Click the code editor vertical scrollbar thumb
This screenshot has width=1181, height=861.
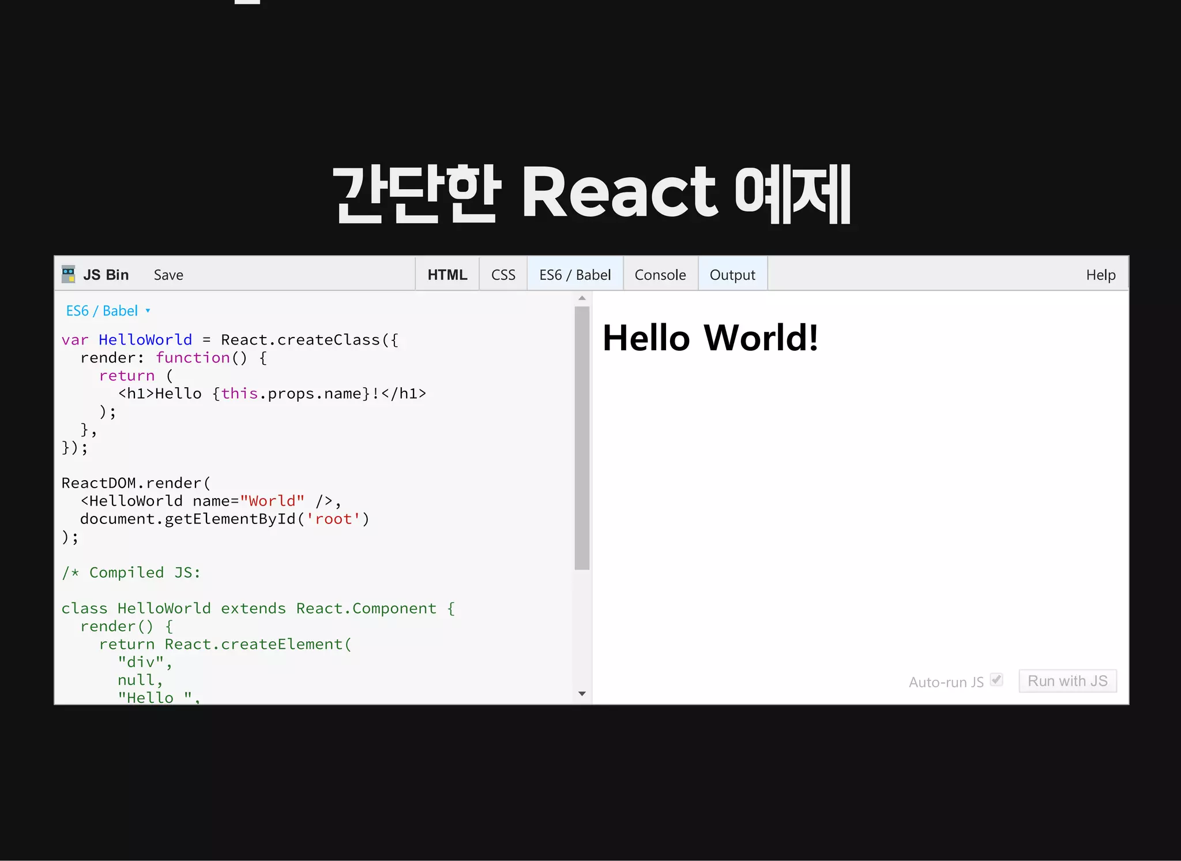tap(582, 438)
